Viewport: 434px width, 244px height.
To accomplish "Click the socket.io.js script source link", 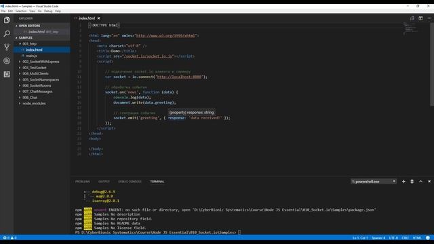I will coord(148,56).
